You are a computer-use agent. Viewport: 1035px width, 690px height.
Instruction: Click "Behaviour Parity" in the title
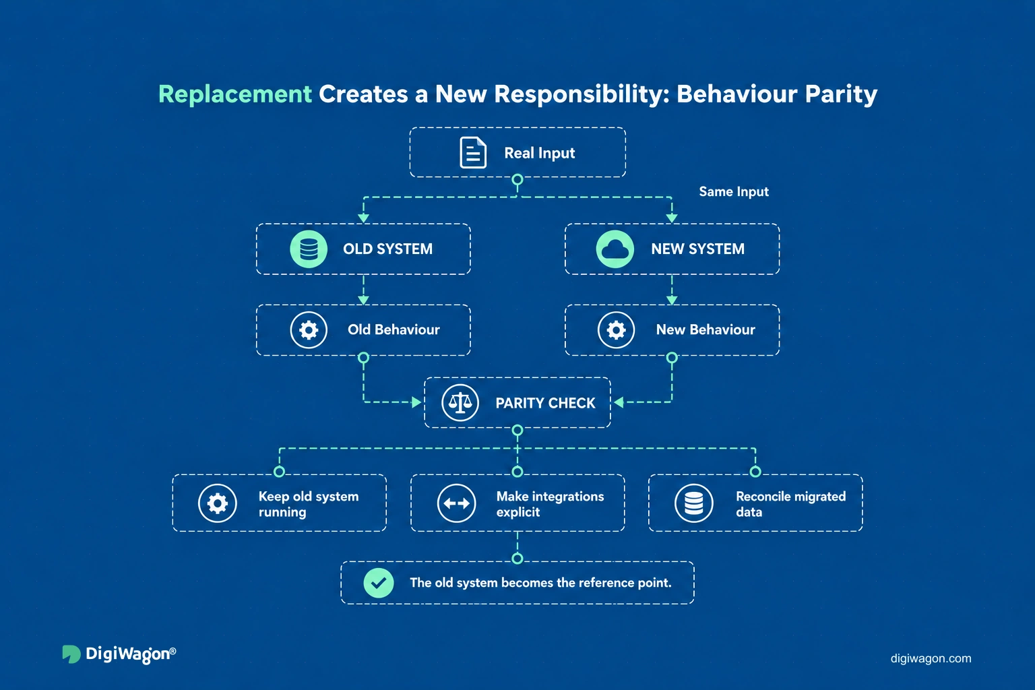tap(777, 94)
